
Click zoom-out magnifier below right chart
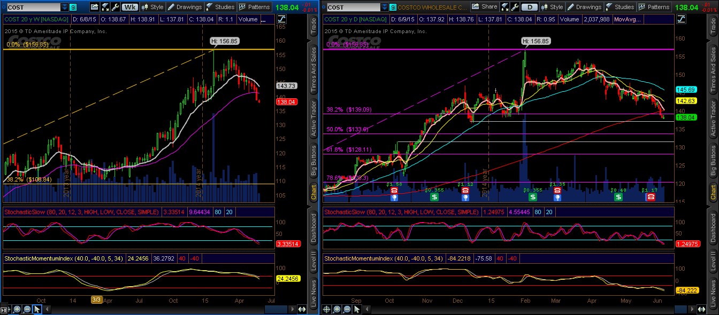[x=347, y=309]
